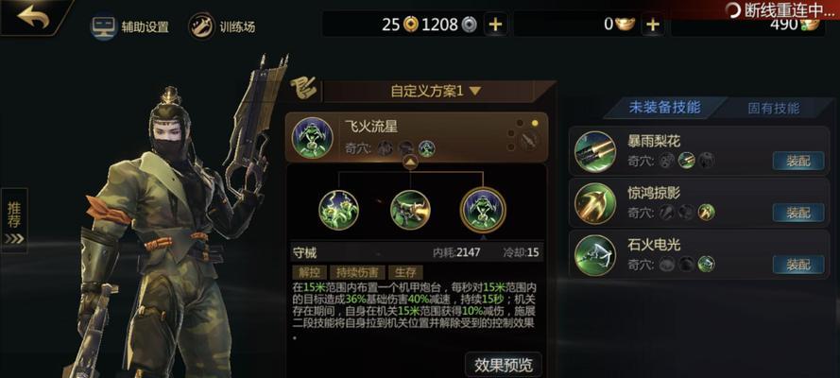Select the 飞火流星 skill icon

(x=312, y=138)
